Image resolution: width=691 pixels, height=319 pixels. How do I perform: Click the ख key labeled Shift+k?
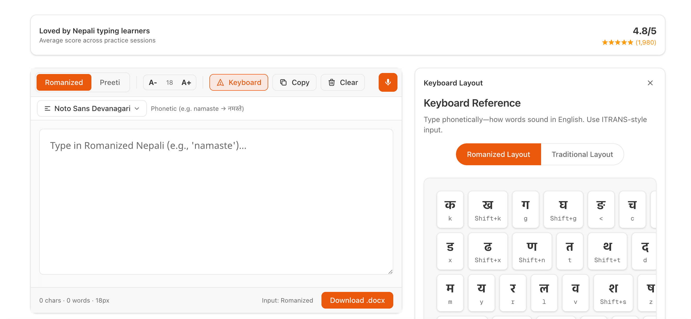487,210
